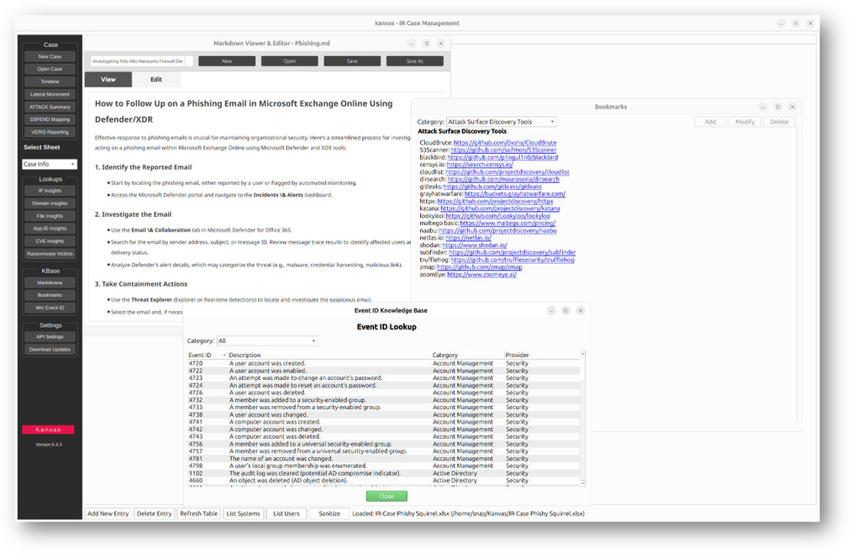Click the Sanitize button in the status bar
Screen dimensions: 851x553
tap(329, 513)
